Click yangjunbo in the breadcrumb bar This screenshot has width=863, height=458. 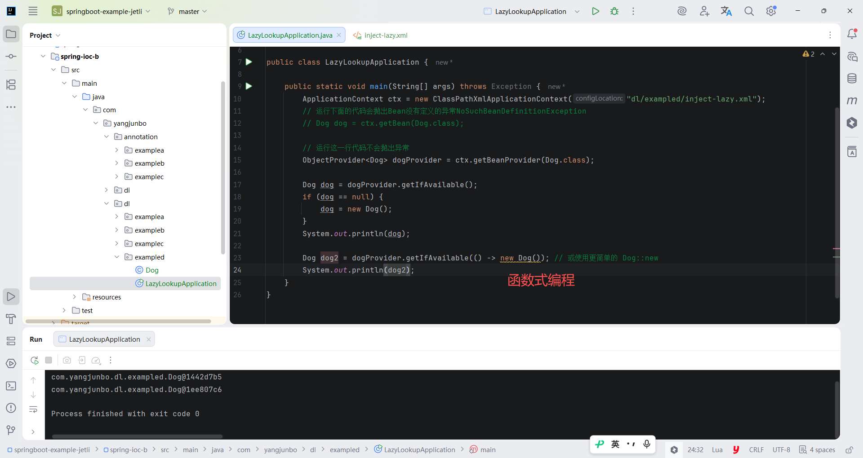(280, 450)
